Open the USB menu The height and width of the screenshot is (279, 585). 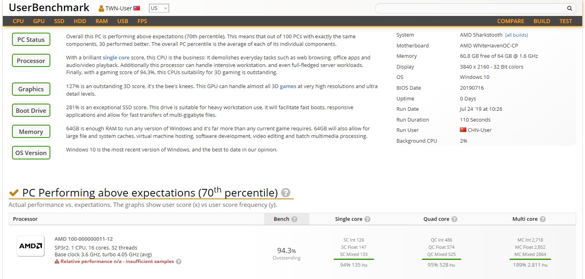[x=123, y=21]
